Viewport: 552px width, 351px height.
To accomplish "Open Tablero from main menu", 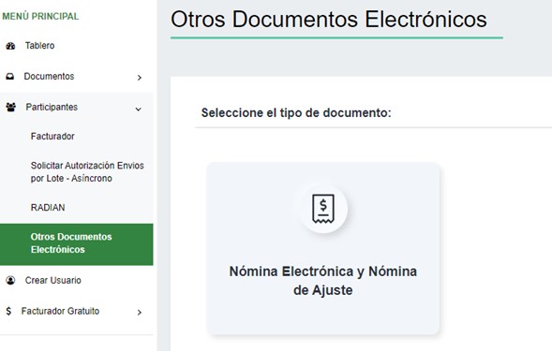I will click(39, 46).
